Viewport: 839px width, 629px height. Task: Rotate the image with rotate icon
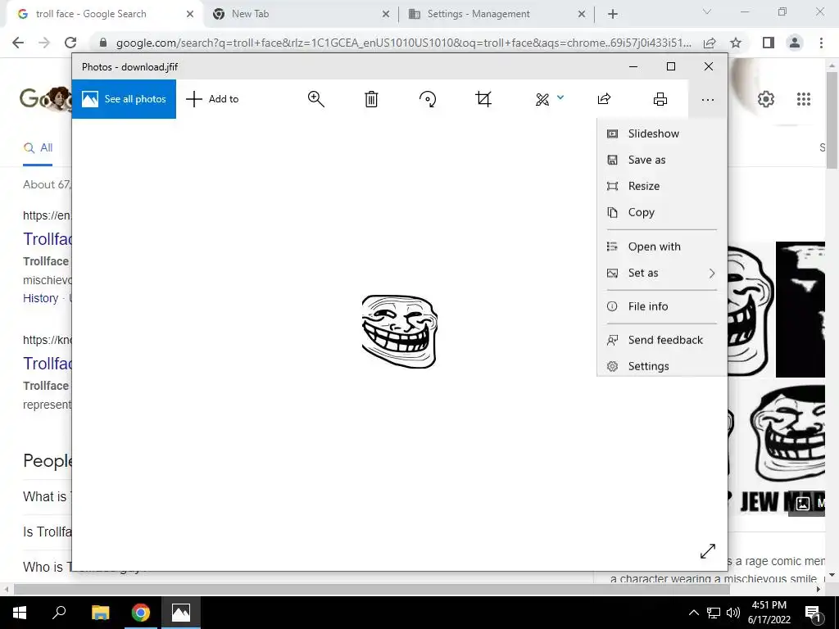[x=428, y=99]
